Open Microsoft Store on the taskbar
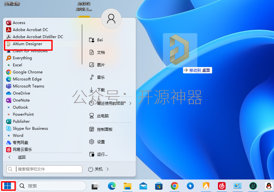Image resolution: width=274 pixels, height=192 pixels. [159, 186]
